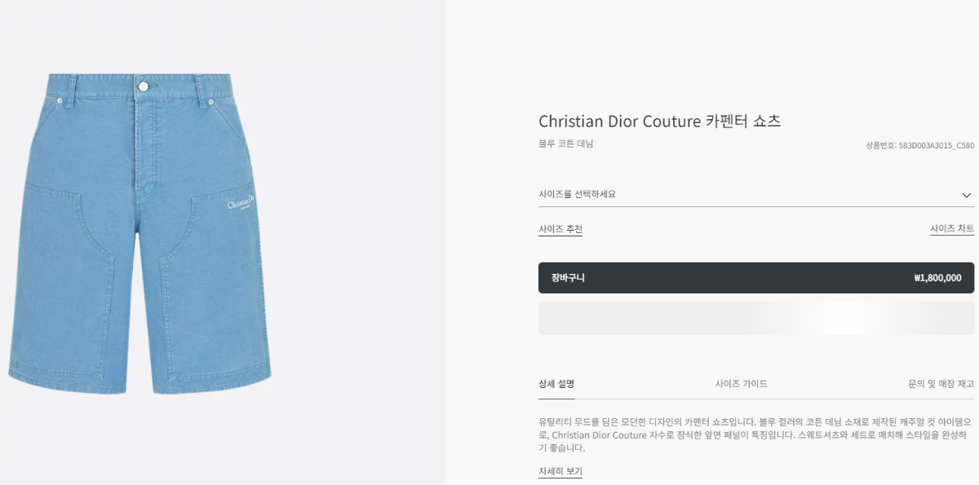
Task: Open the 문의 및 매장 재고 tab
Action: (x=941, y=384)
